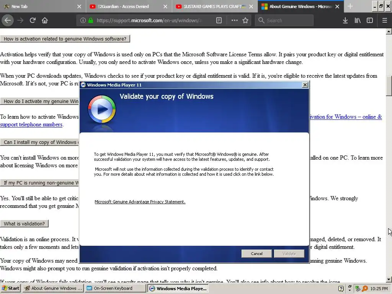
Task: Cancel the Windows validation dialog
Action: coord(256,253)
